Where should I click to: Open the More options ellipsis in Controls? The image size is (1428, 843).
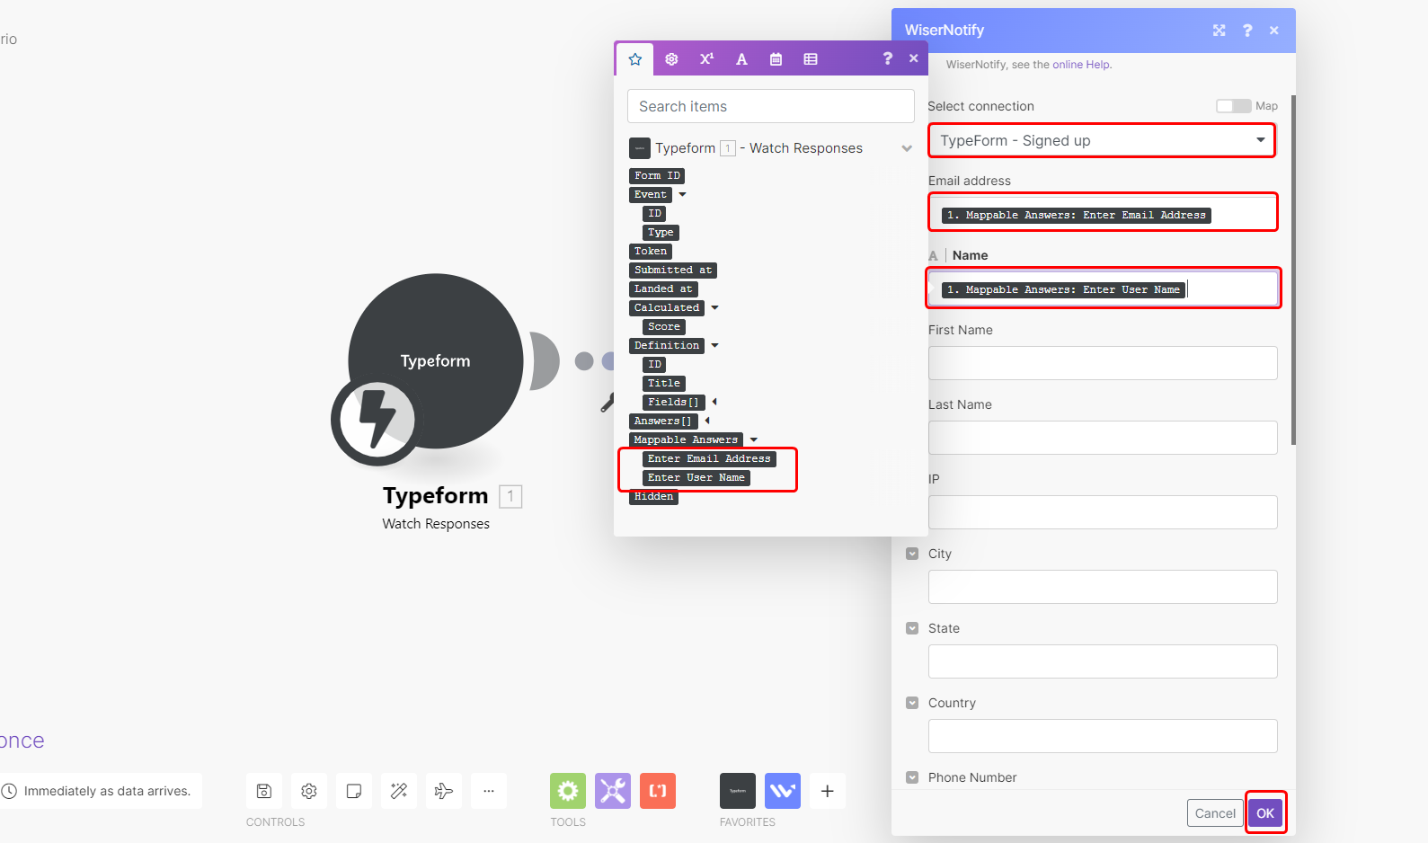pos(489,791)
